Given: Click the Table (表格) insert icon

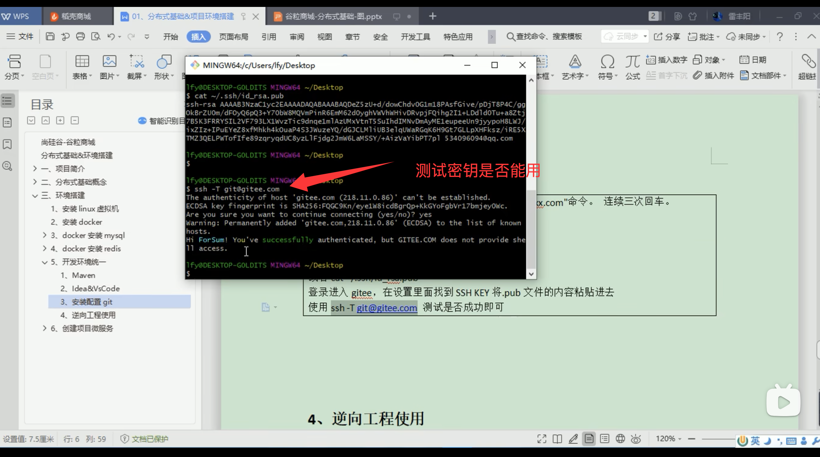Looking at the screenshot, I should [82, 62].
